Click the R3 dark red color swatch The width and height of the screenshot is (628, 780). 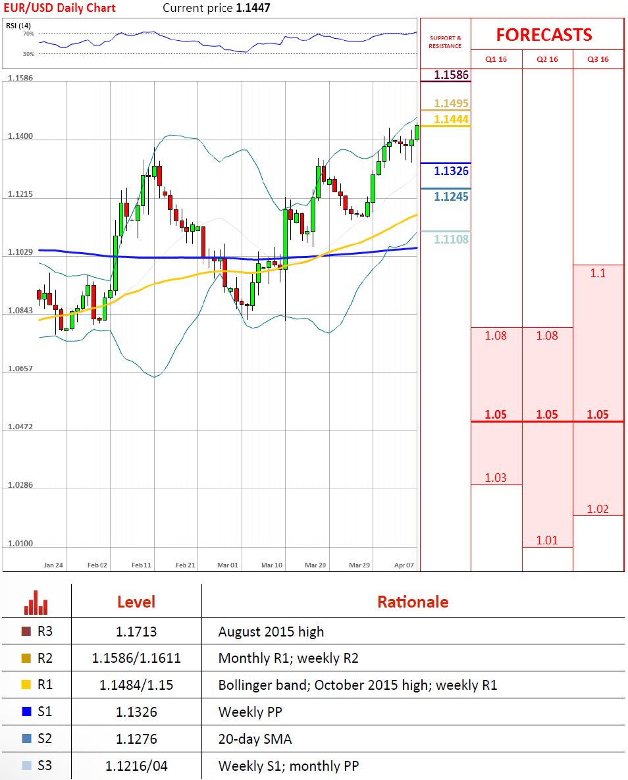(x=26, y=631)
